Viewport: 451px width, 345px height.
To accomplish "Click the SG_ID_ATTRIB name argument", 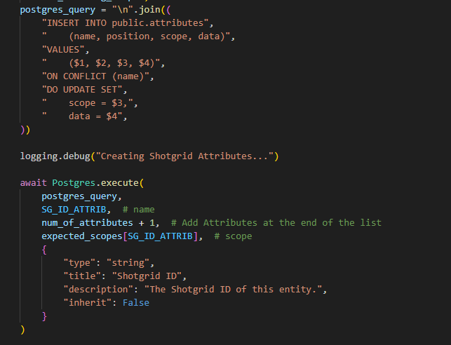I will 74,210.
